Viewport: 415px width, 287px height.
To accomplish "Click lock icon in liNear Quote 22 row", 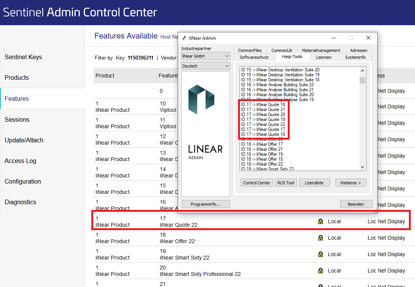I will click(x=321, y=221).
